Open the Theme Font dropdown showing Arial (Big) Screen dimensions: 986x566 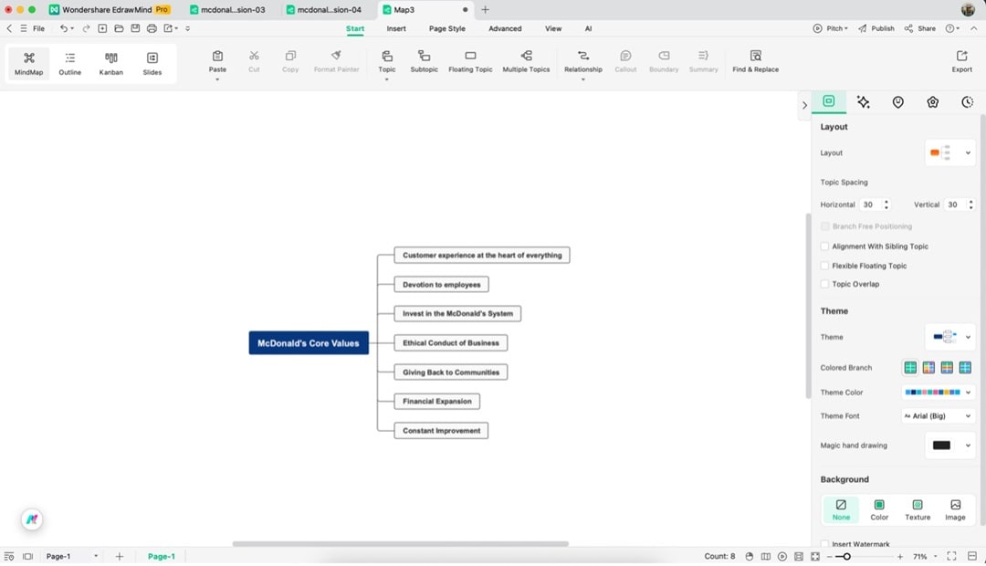(x=938, y=415)
